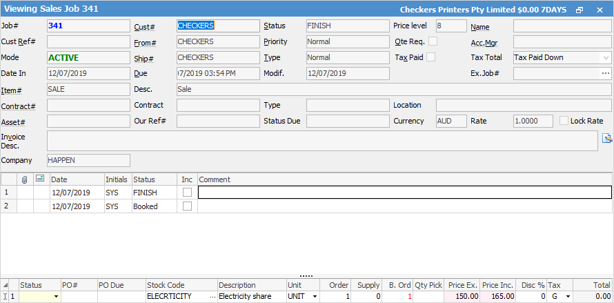Tick the Tax Paid checkbox

click(430, 57)
